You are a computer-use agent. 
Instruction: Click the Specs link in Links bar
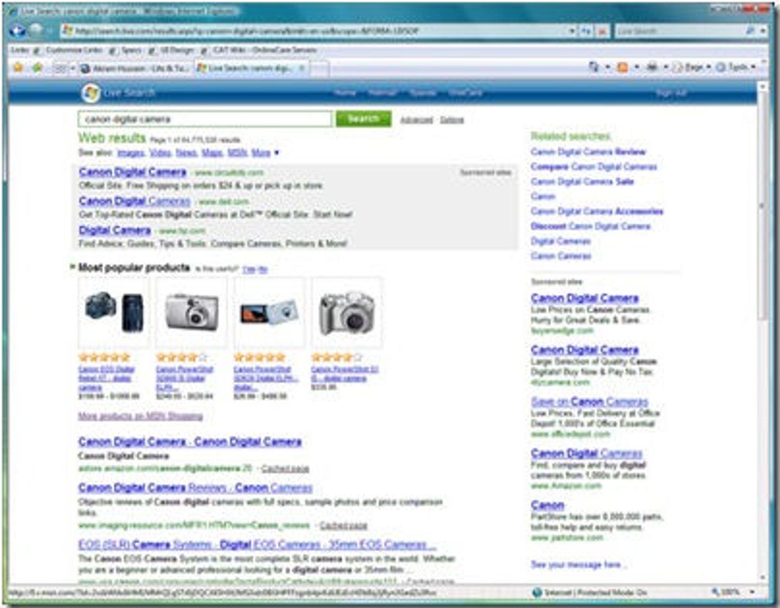(131, 50)
